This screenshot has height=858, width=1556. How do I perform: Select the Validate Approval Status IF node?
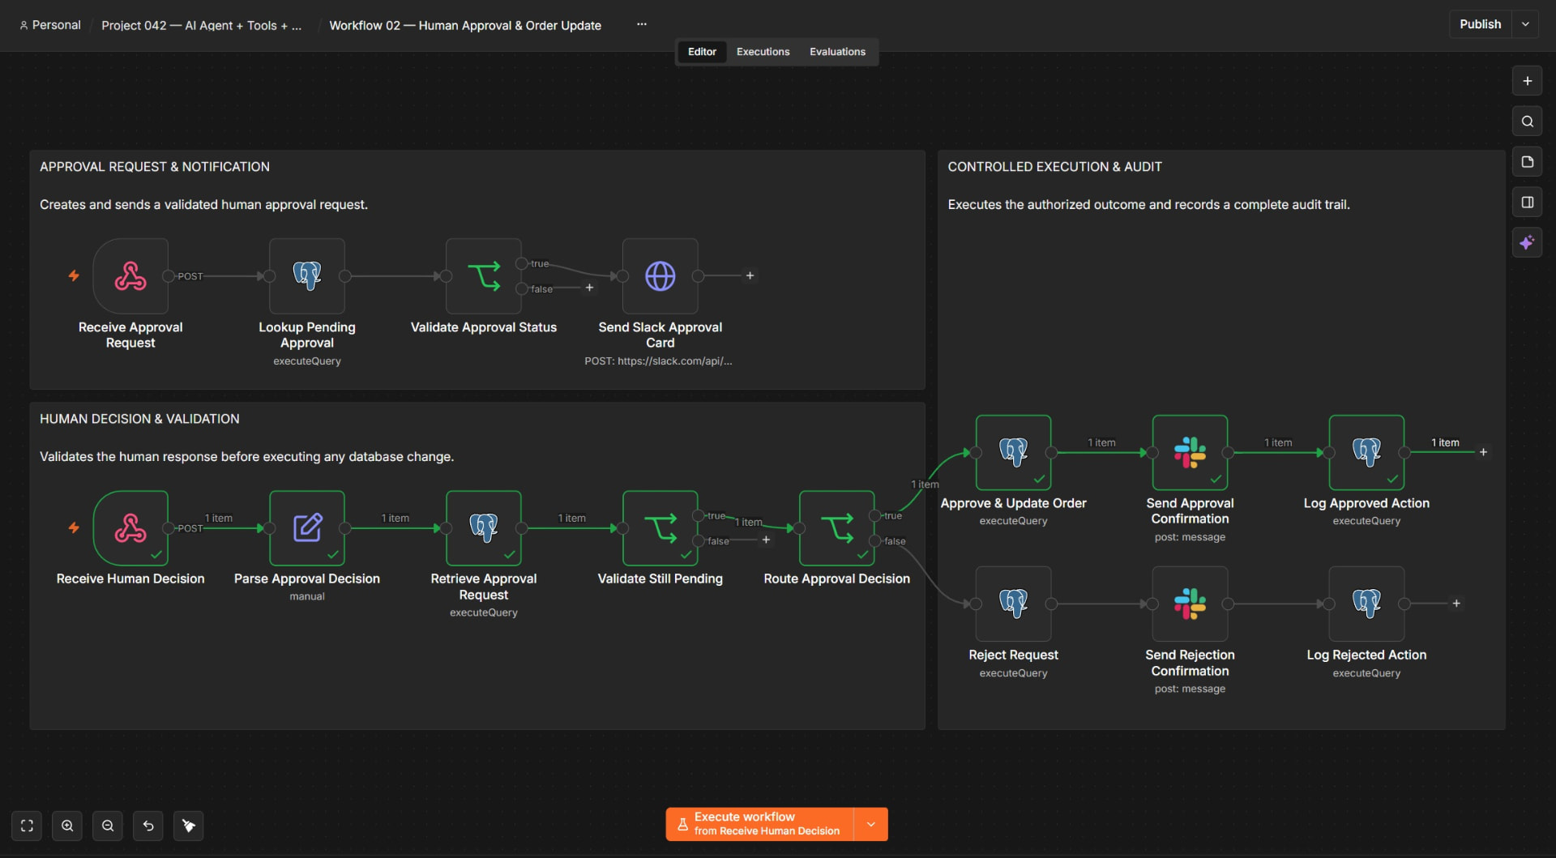tap(484, 275)
